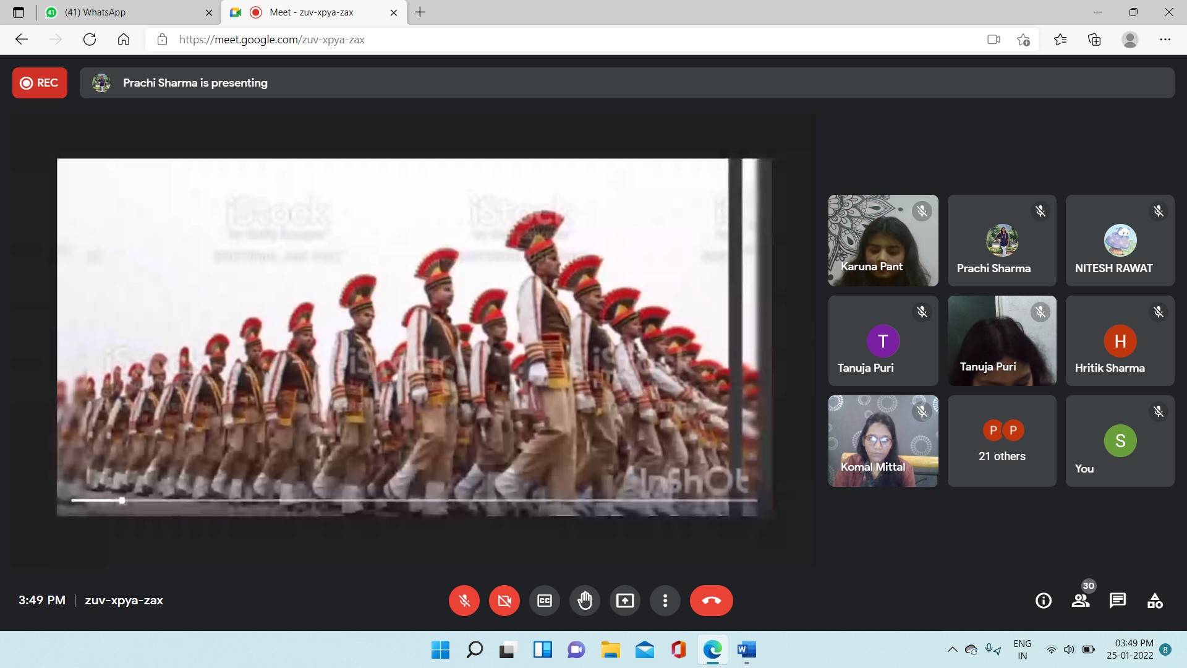This screenshot has height=668, width=1187.
Task: Click the 21 others participant tile
Action: coord(1002,441)
